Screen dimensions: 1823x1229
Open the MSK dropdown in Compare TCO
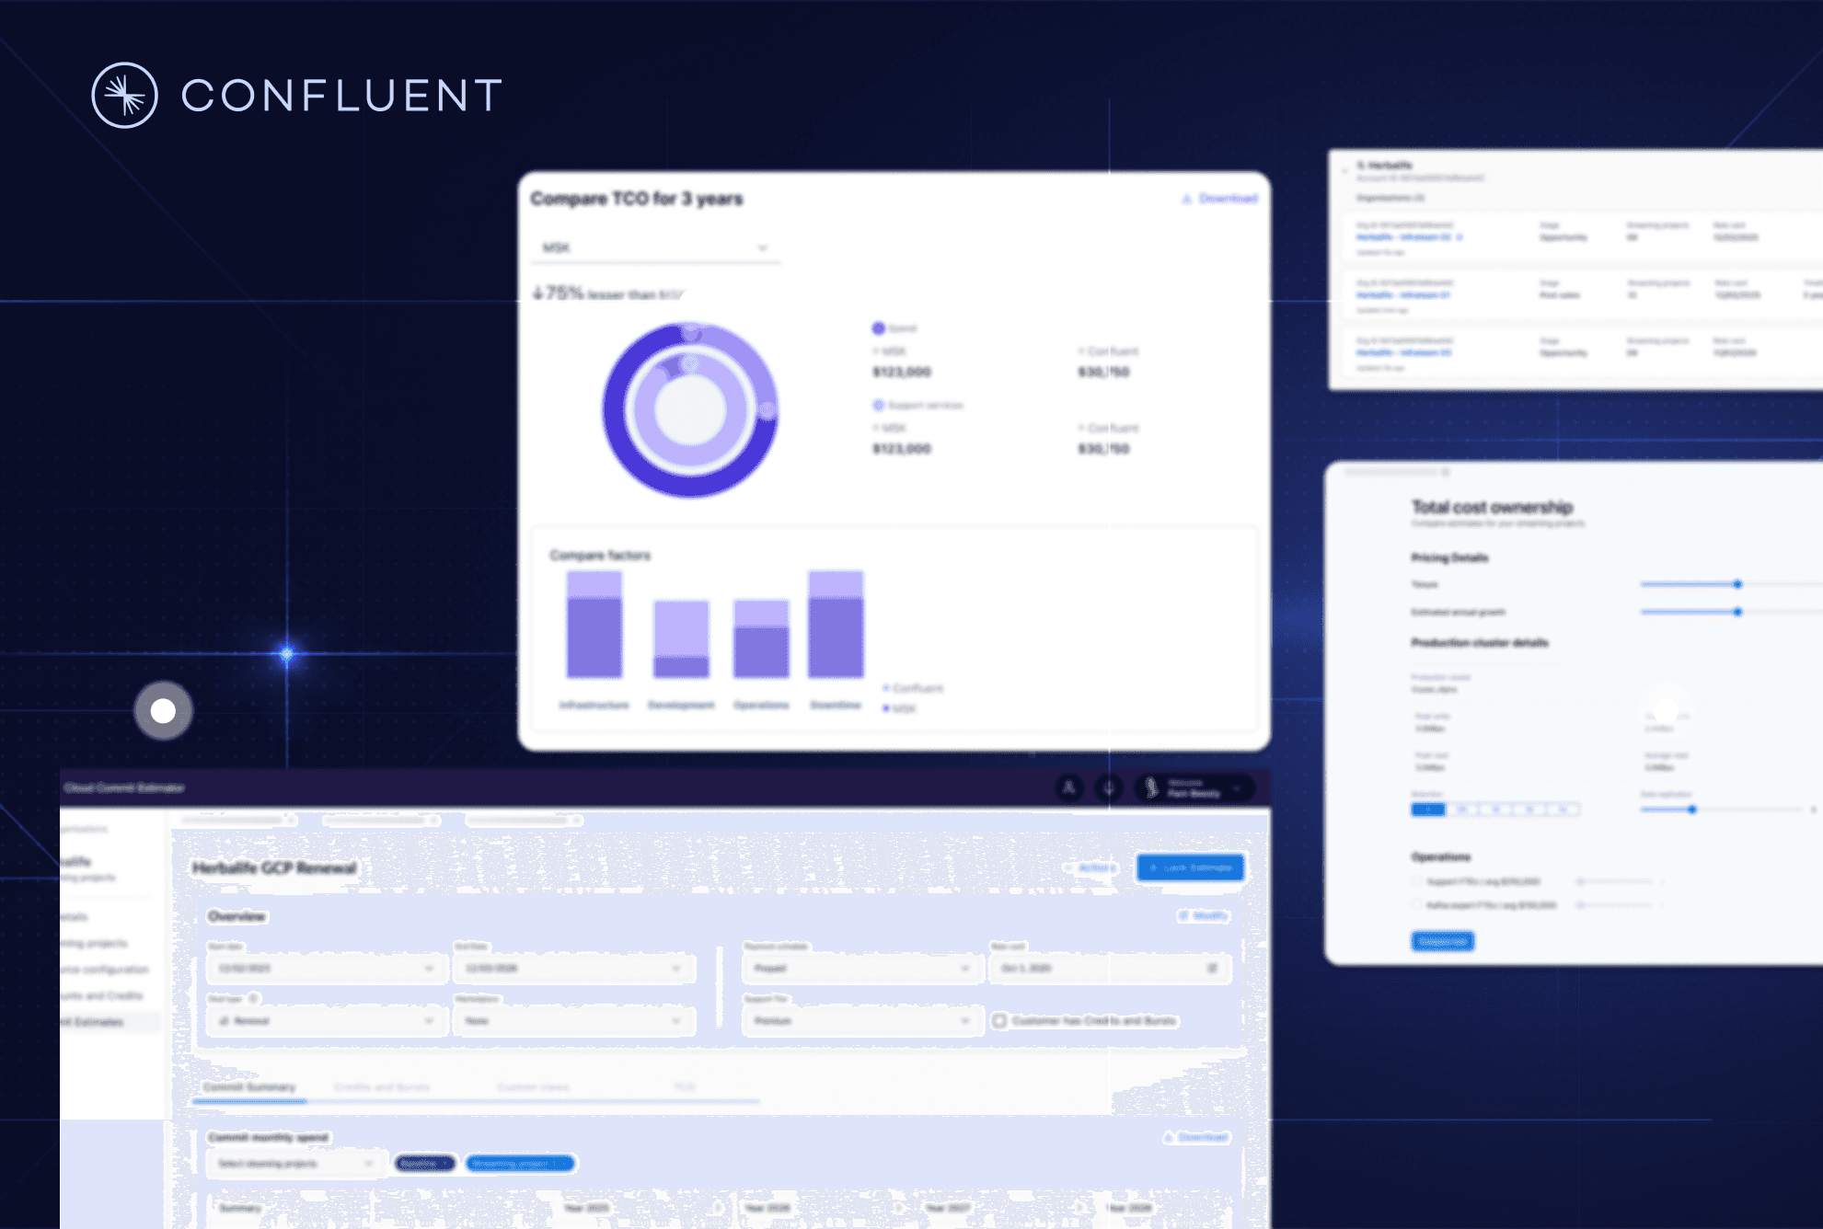(x=655, y=247)
